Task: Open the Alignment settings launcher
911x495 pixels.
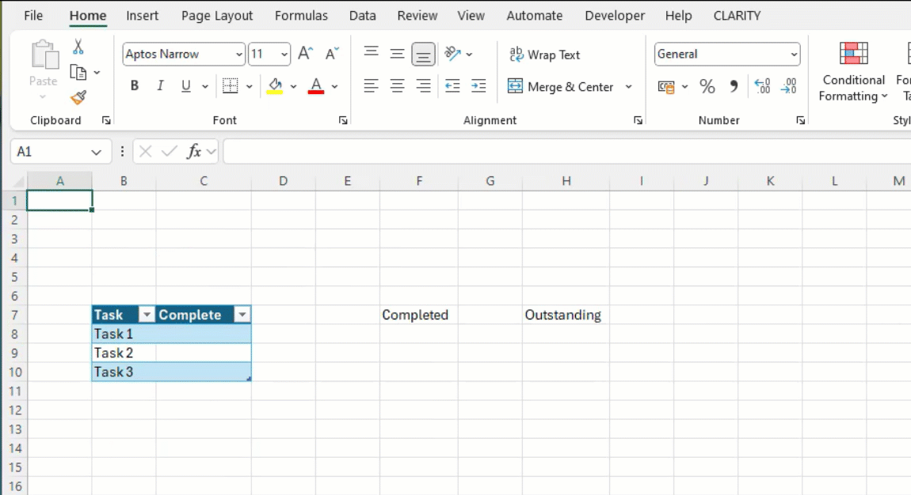Action: pos(638,120)
